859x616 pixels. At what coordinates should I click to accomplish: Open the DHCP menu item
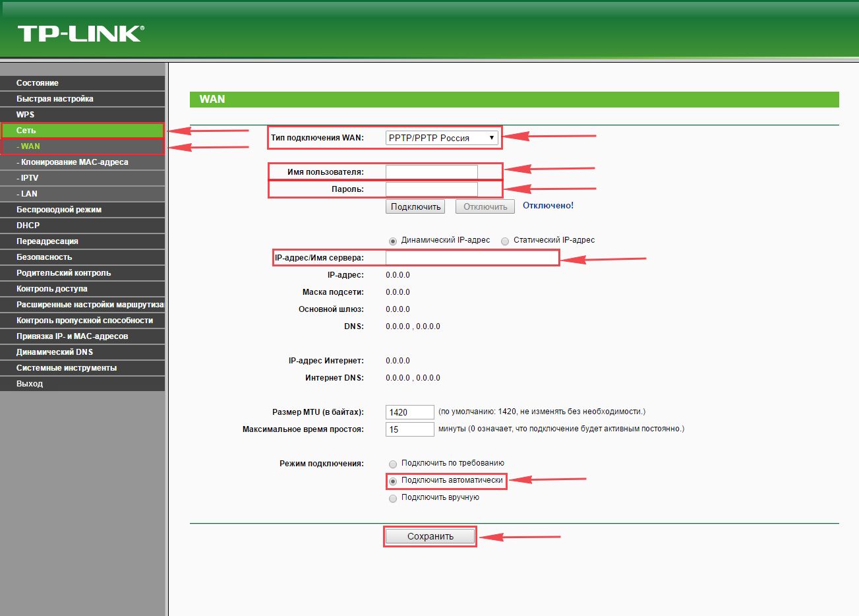tap(82, 226)
